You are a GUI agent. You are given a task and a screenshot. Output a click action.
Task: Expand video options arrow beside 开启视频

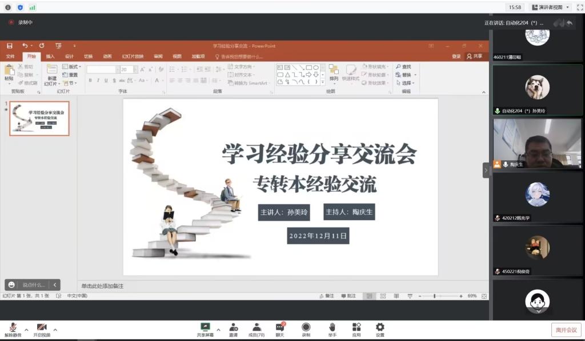(x=55, y=330)
